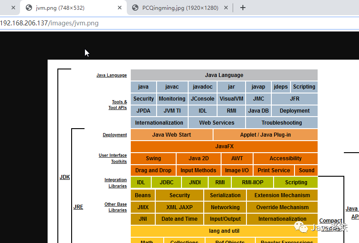Click the Accessibility box

pyautogui.click(x=286, y=158)
